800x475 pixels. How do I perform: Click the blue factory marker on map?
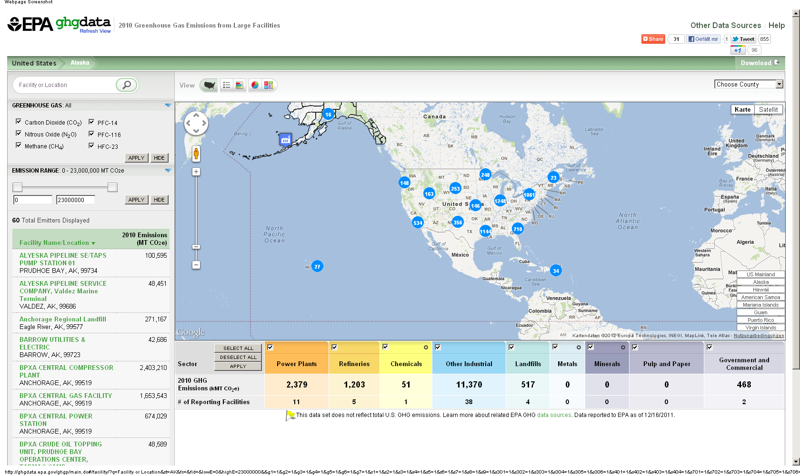(285, 139)
